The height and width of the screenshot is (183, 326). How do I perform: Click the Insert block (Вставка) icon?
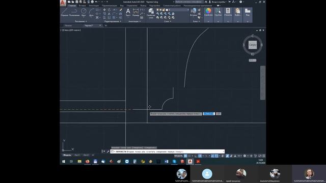click(x=194, y=12)
